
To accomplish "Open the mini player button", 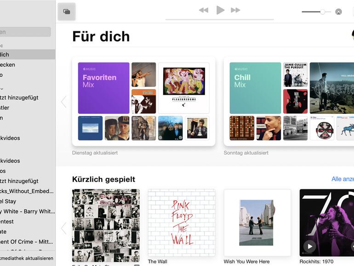I will click(67, 12).
